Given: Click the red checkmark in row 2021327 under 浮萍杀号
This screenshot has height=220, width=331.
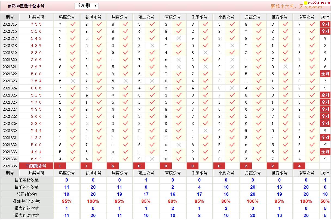Looking at the screenshot, I should [312, 109].
